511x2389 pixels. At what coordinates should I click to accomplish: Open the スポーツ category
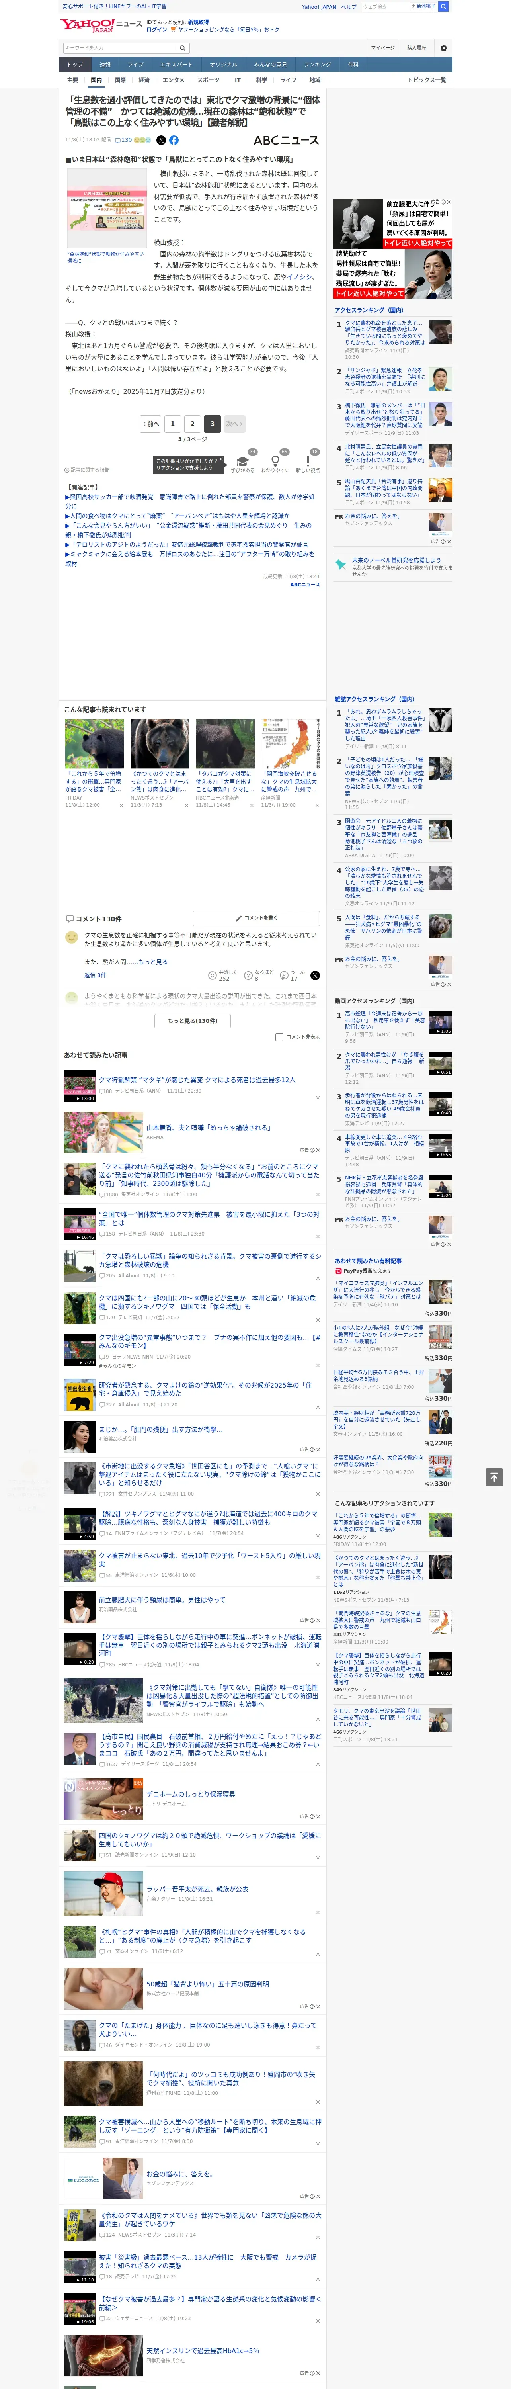pyautogui.click(x=209, y=80)
